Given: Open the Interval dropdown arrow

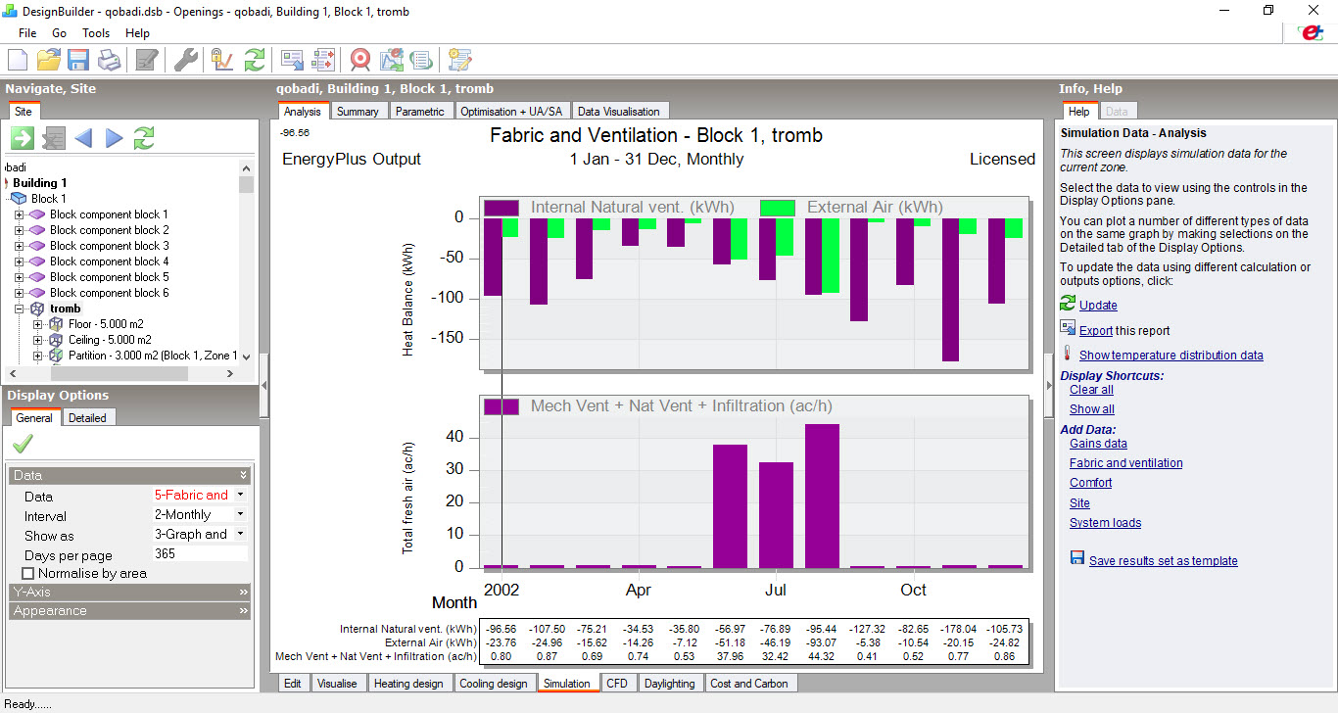Looking at the screenshot, I should (241, 514).
